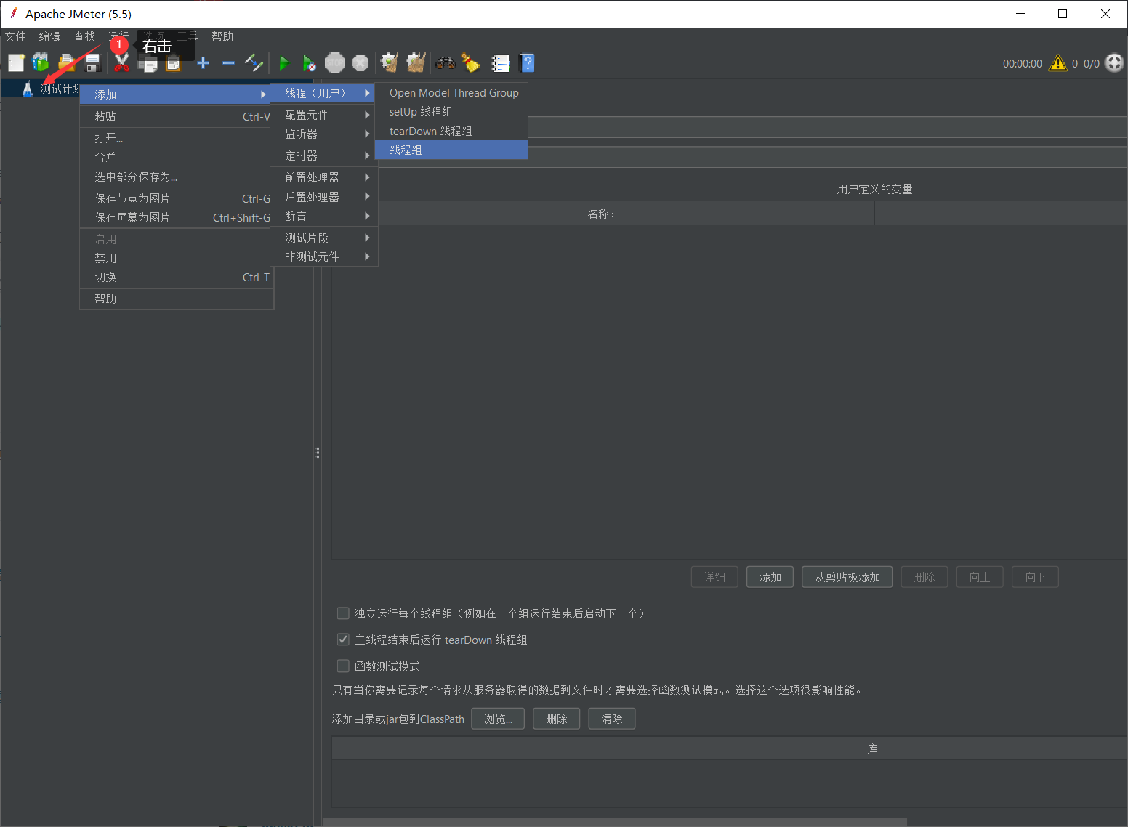Screen dimensions: 1128x827
Task: Expand 线程（用户） submenu
Action: point(323,93)
